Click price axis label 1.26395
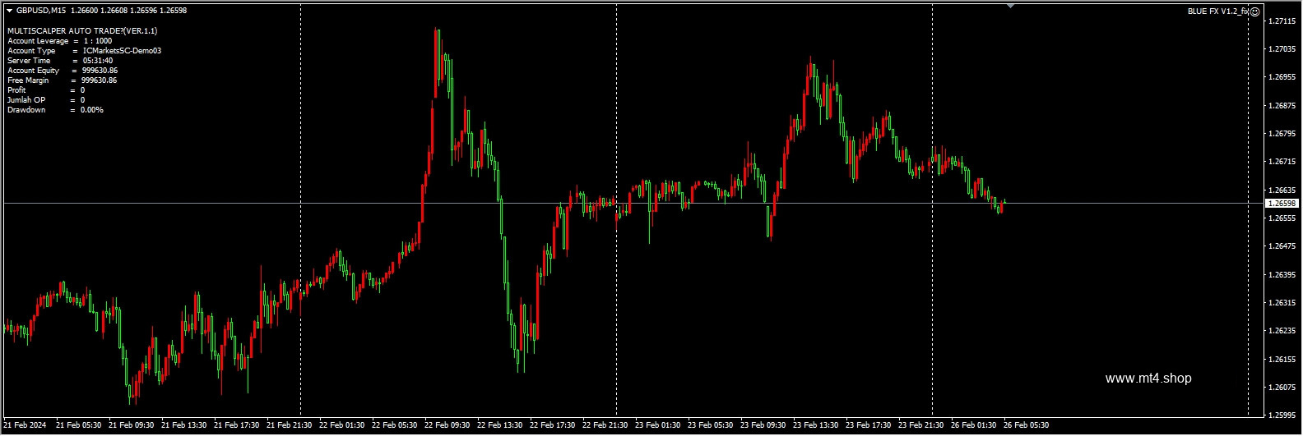 [1284, 274]
